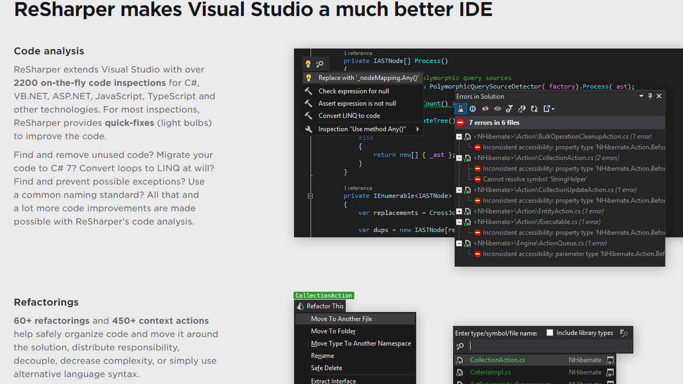Open the Errors in Solution window options arrow
The image size is (683, 384).
click(x=641, y=96)
